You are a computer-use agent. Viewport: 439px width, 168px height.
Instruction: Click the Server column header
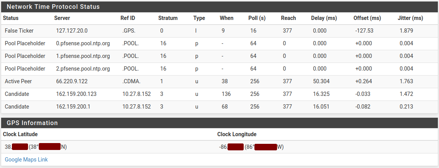62,18
